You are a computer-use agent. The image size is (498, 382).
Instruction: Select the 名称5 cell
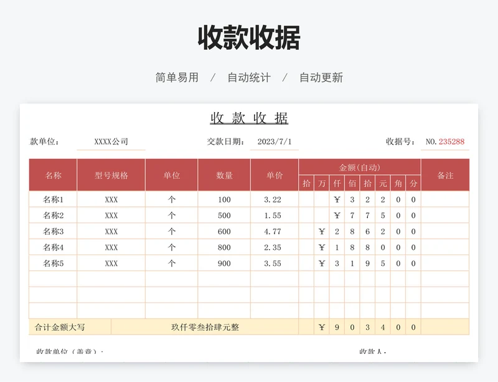(x=53, y=263)
